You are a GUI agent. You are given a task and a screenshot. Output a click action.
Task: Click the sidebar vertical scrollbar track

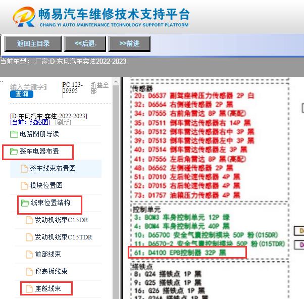tap(116, 192)
